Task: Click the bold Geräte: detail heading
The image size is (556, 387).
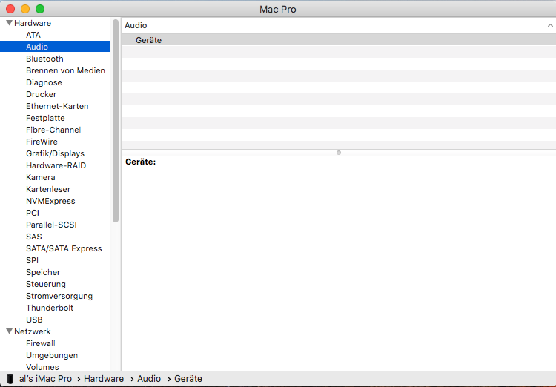Action: 140,162
